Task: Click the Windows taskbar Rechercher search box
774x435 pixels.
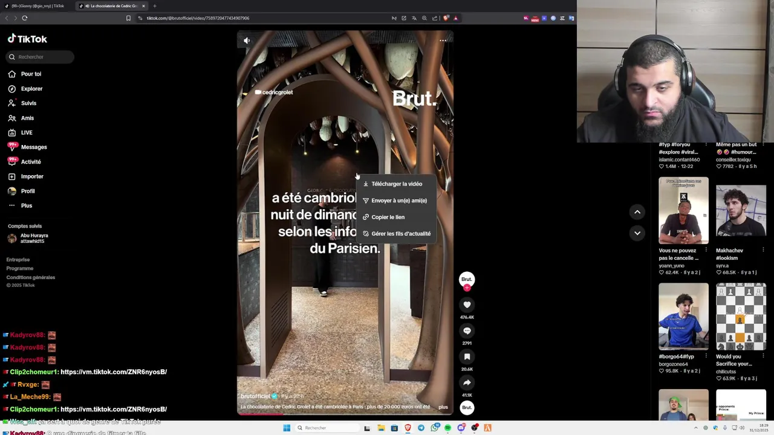Action: [x=327, y=428]
